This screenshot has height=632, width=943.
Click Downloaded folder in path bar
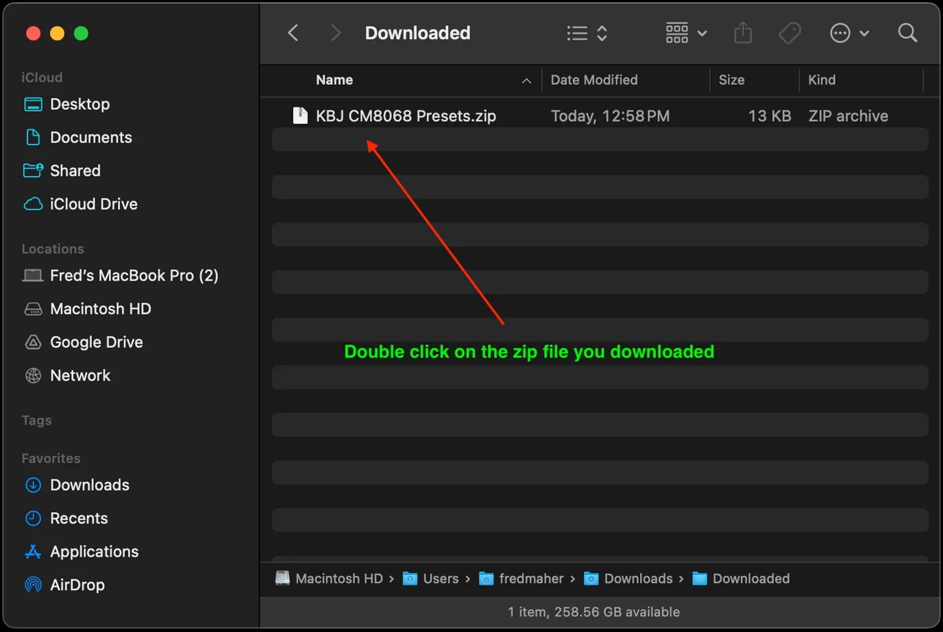click(751, 579)
